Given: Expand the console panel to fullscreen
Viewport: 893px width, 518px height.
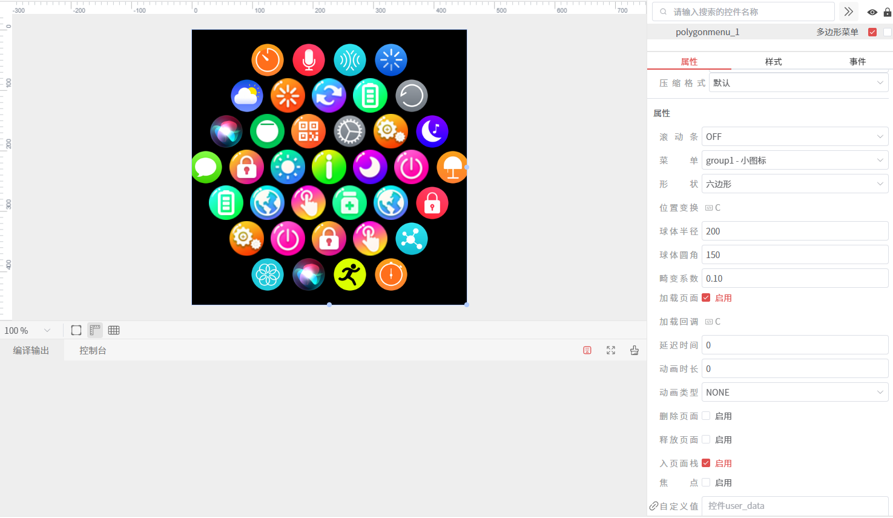Looking at the screenshot, I should pos(611,350).
